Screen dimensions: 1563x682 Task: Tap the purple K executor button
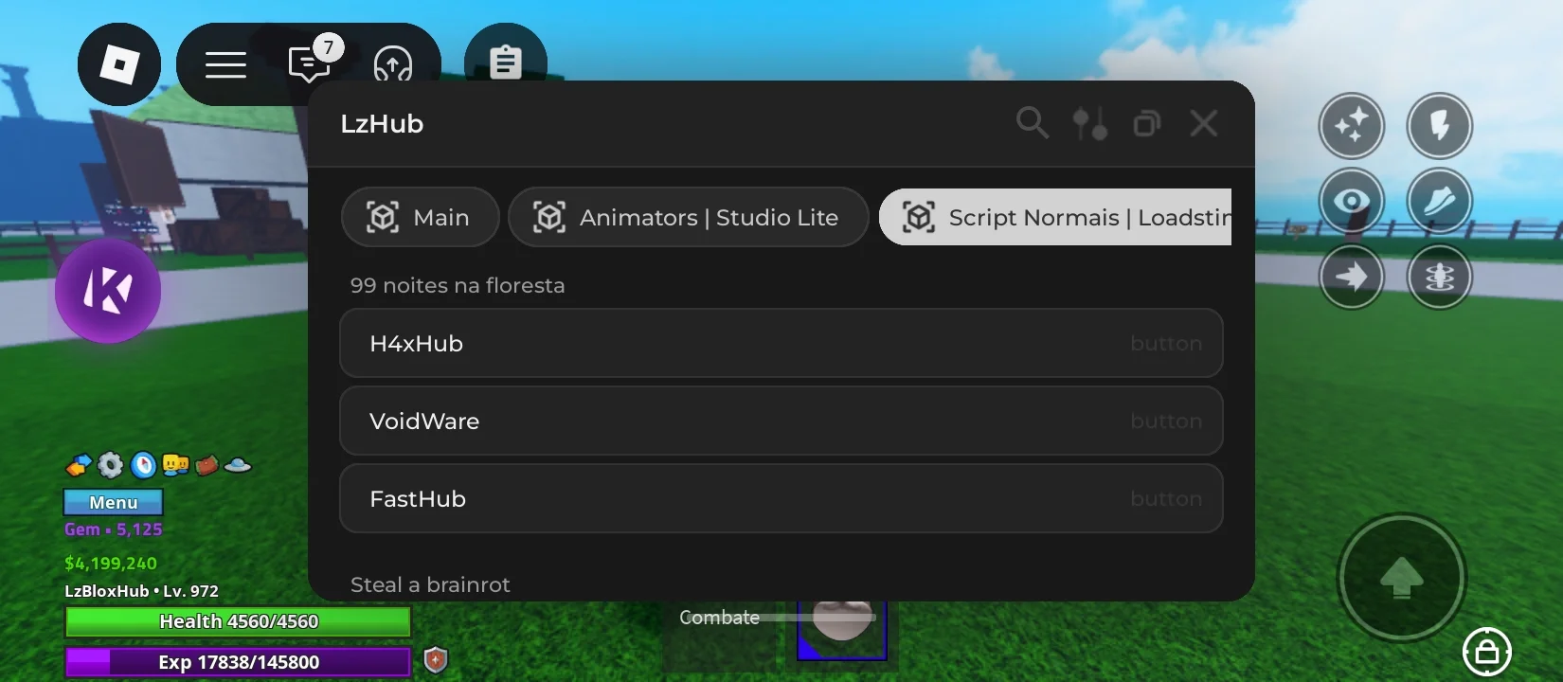pyautogui.click(x=108, y=291)
